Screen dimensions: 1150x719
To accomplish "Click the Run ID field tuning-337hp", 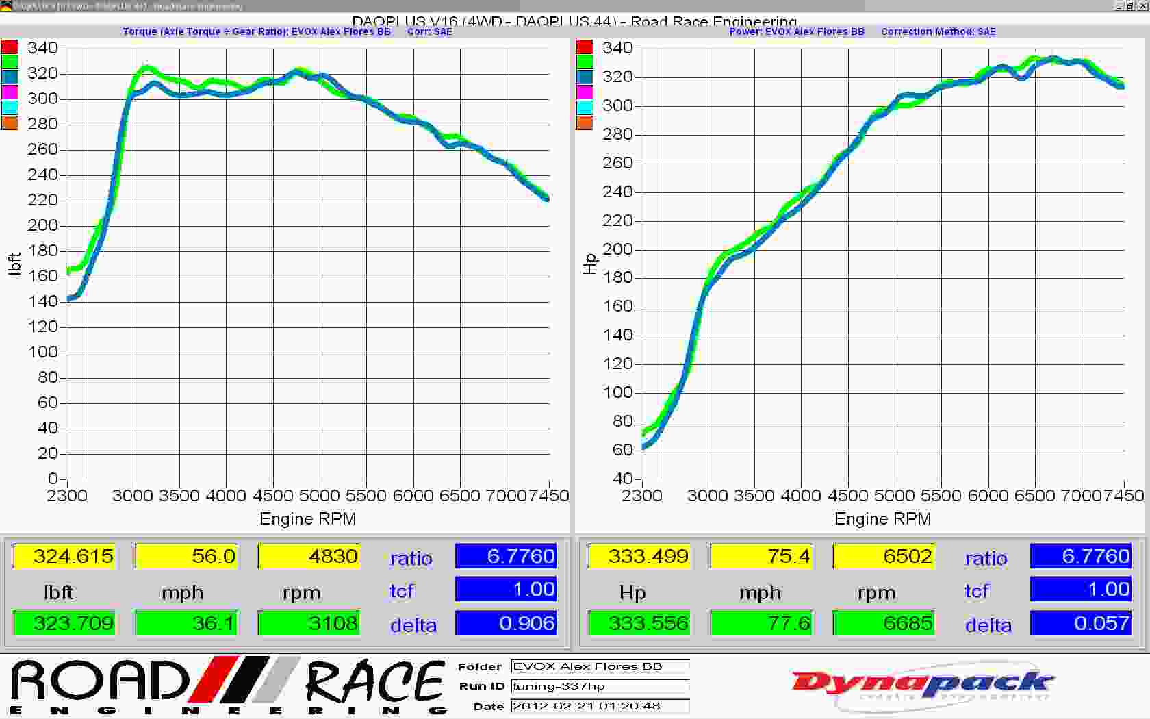I will [600, 686].
